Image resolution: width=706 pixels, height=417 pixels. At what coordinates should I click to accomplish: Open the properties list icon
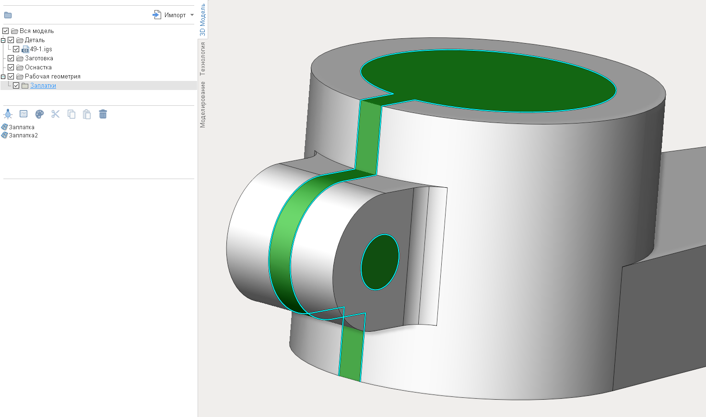(24, 114)
